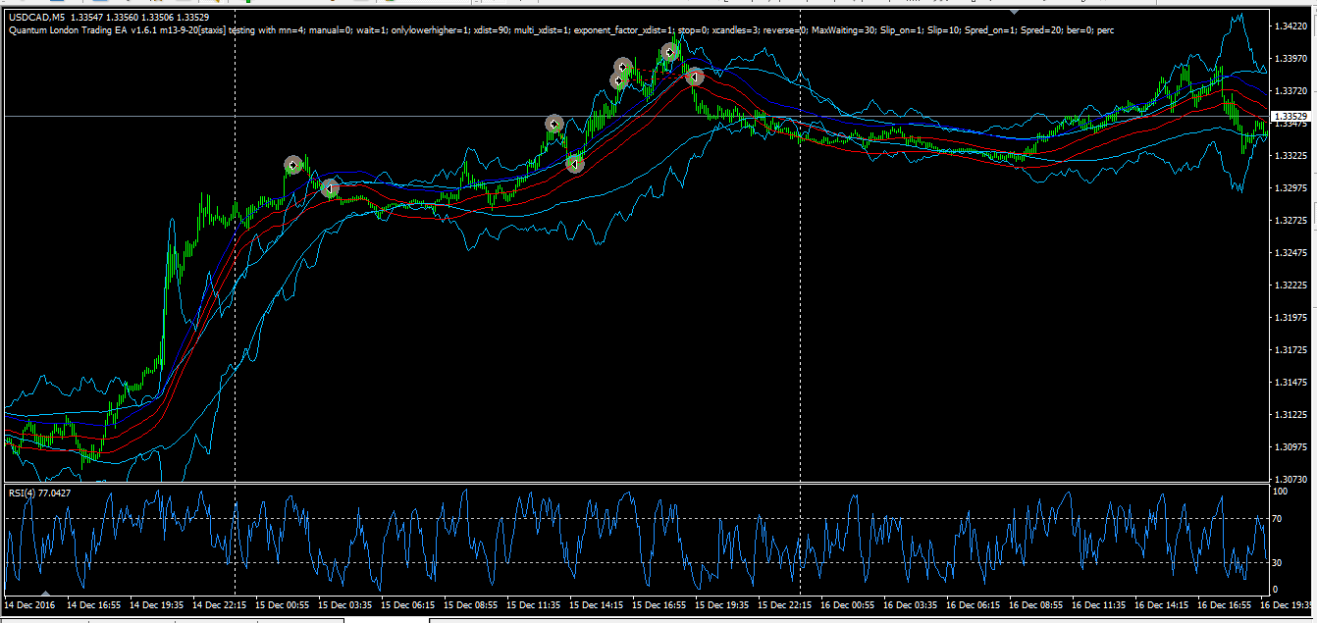
Task: Select the exit arrow below the 1.33529 price line
Action: [x=575, y=163]
